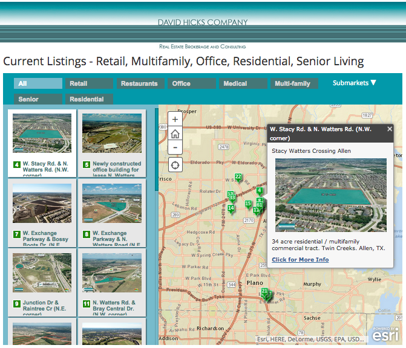
Task: Open Click for More Info link
Action: click(300, 260)
